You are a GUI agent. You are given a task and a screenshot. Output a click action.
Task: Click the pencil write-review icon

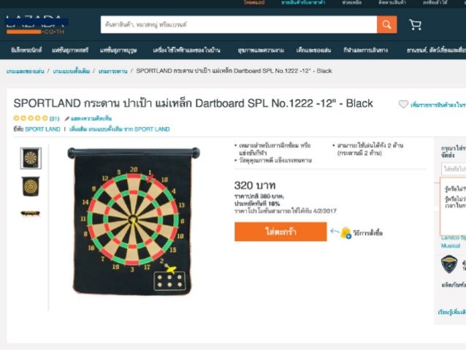(x=67, y=118)
